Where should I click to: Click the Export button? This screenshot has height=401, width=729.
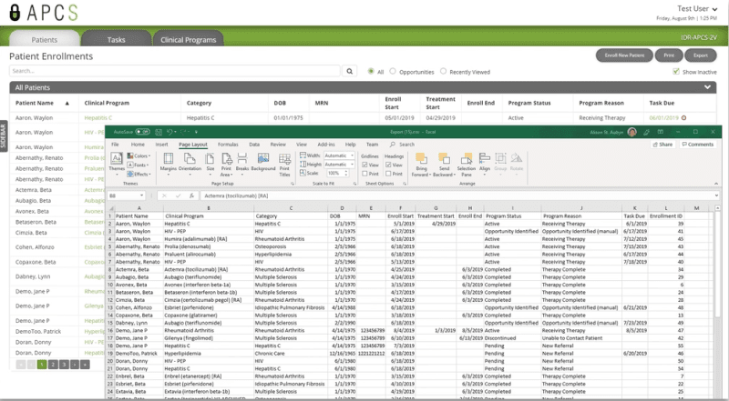(x=701, y=55)
